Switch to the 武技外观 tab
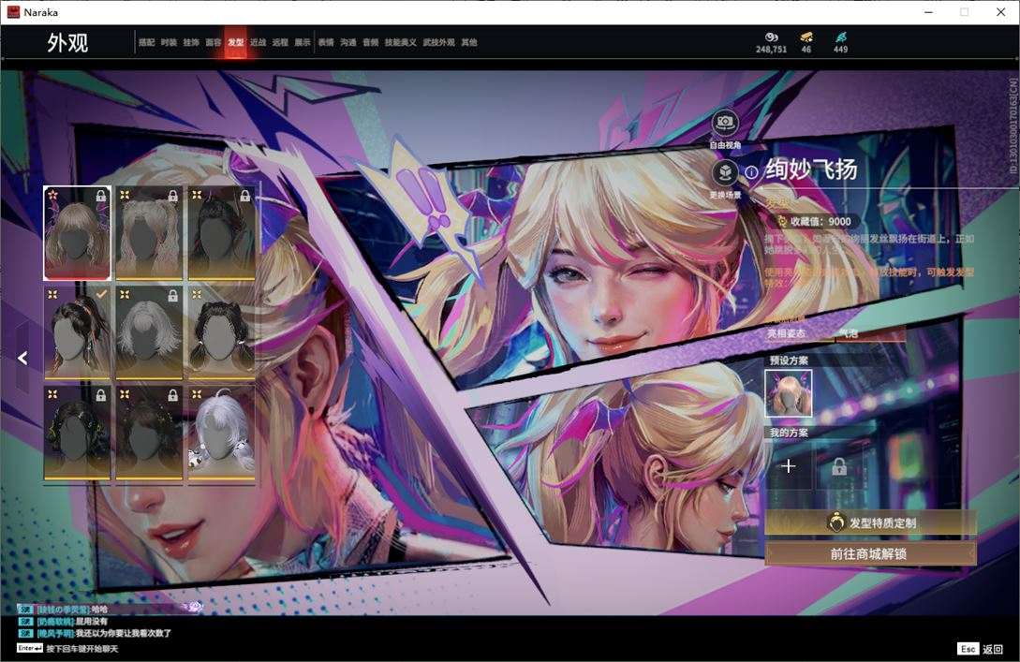 click(x=438, y=42)
